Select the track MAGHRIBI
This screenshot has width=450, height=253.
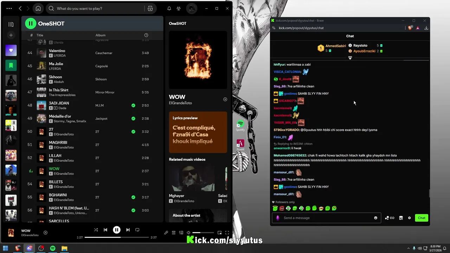[x=58, y=142]
